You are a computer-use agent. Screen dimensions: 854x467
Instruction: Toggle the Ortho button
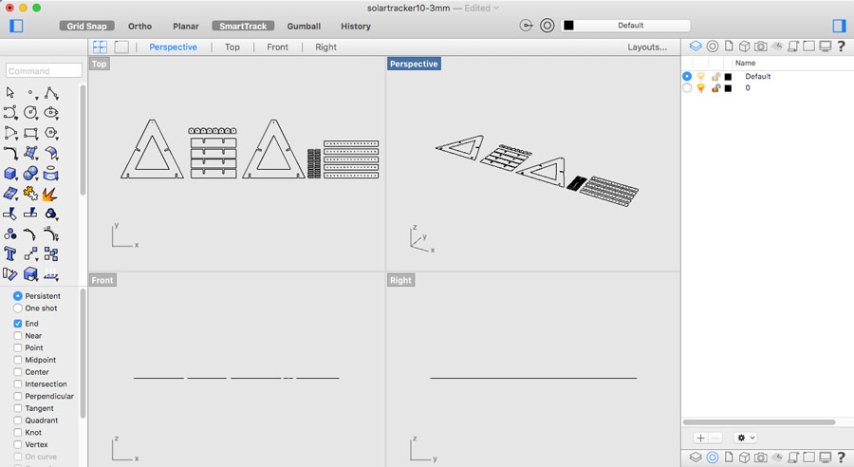139,26
